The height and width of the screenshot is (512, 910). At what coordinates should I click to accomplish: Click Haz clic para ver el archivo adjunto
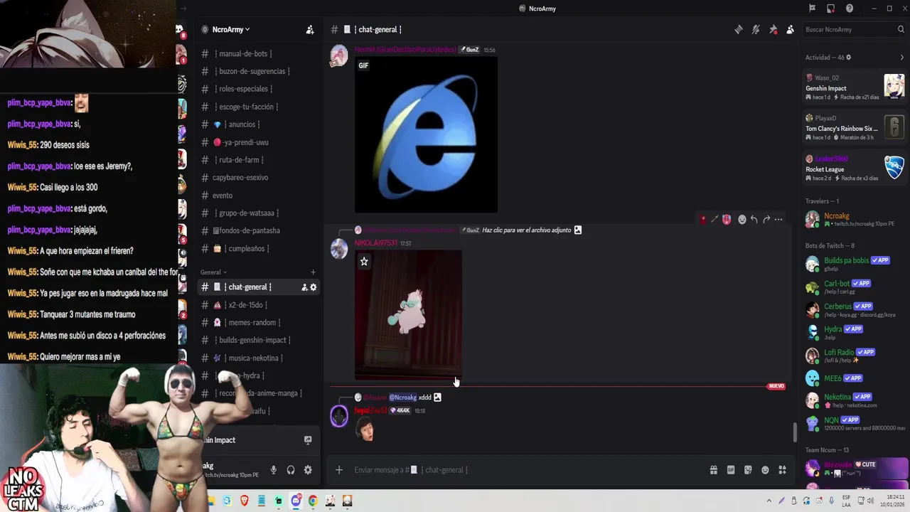(x=527, y=230)
